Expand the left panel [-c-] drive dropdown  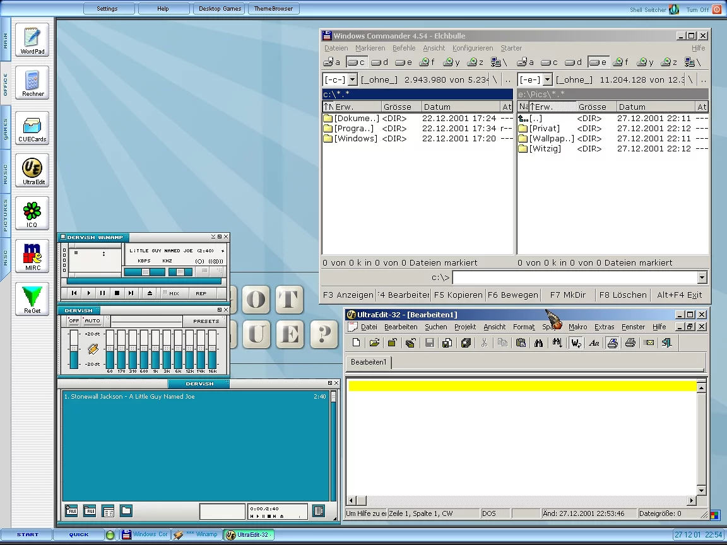point(352,79)
